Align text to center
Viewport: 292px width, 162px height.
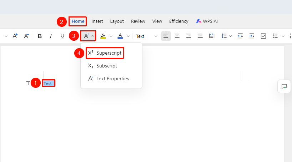(x=177, y=36)
